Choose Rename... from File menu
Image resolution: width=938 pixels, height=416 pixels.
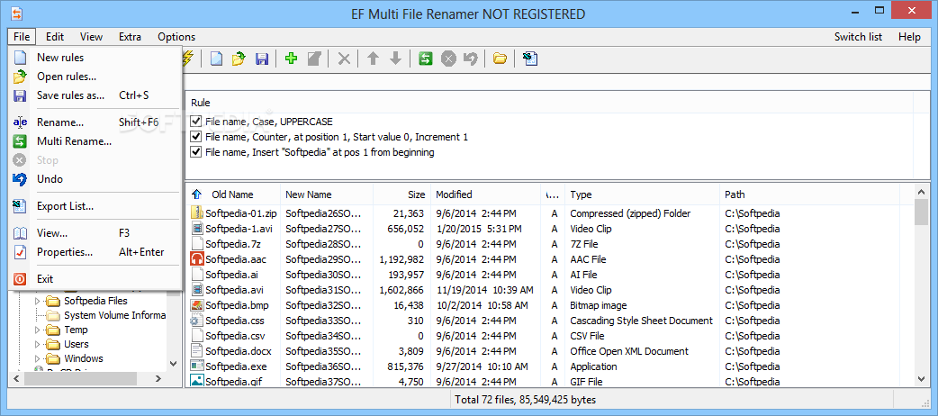95,122
